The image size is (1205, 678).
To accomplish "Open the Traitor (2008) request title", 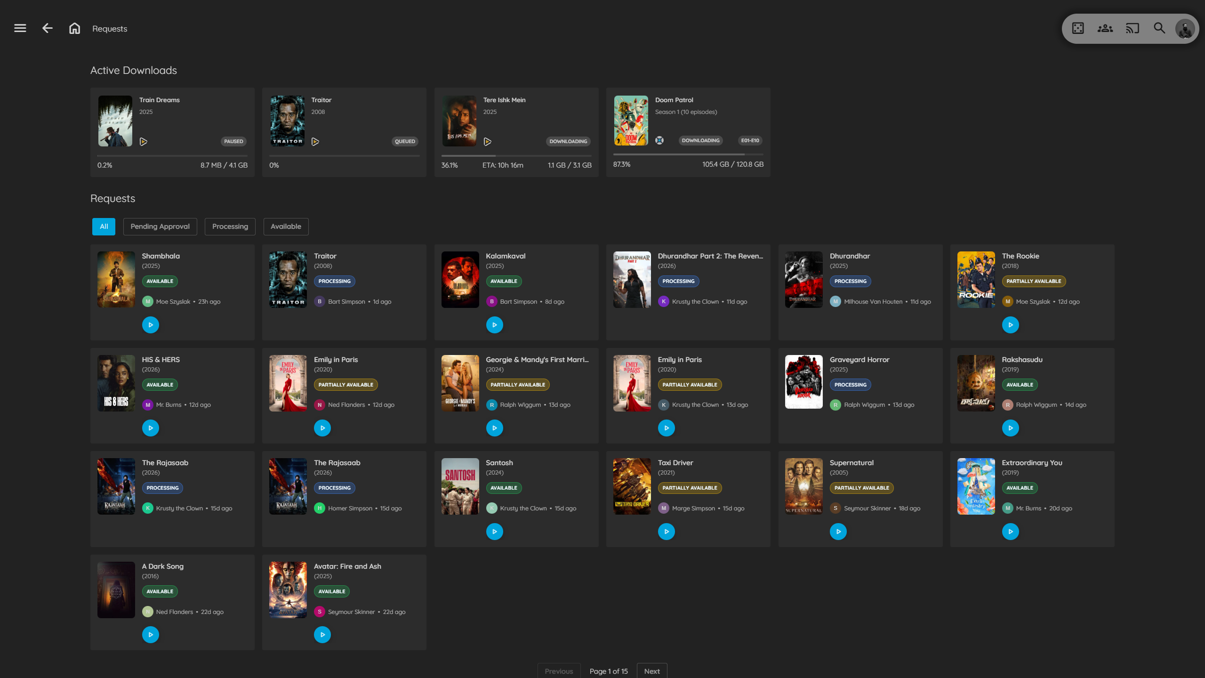I will tap(325, 256).
